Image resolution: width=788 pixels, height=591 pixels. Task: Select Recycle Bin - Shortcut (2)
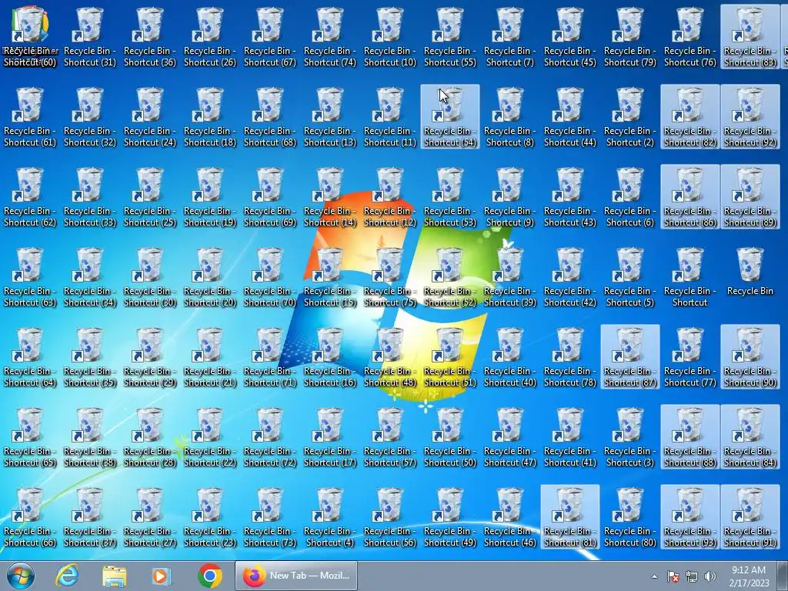coord(630,117)
